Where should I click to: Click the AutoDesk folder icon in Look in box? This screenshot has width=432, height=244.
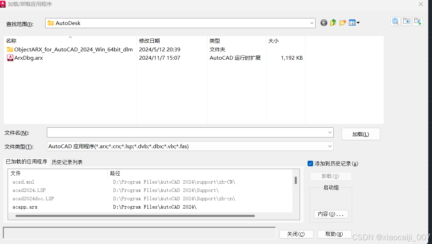click(51, 23)
